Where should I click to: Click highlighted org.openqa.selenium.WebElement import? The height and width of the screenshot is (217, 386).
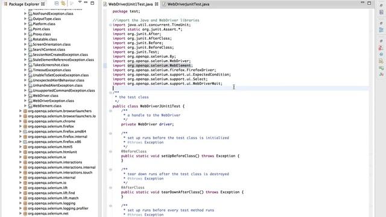pyautogui.click(x=159, y=66)
